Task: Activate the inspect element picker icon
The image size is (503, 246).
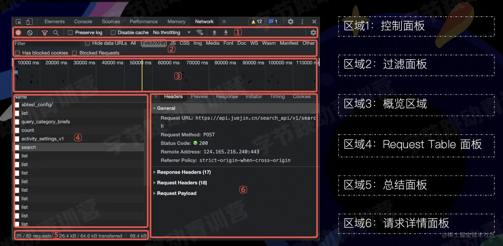Action: [x=18, y=22]
